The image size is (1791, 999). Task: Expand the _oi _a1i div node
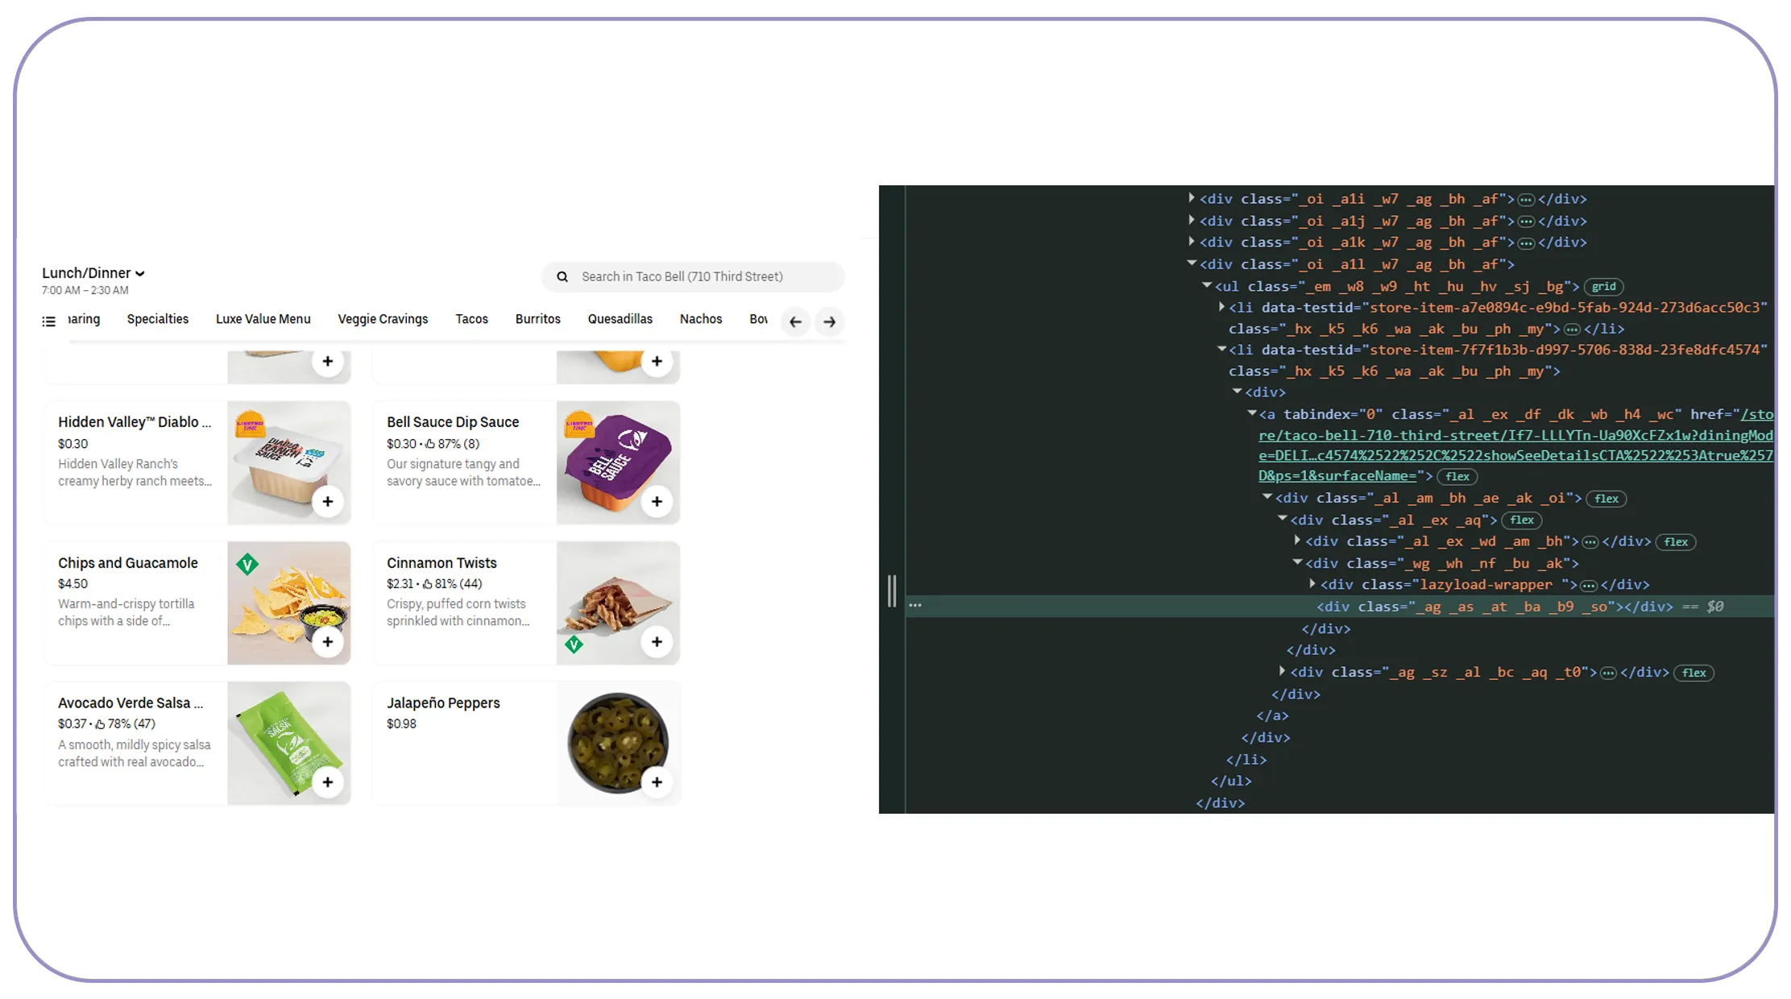pos(1192,197)
